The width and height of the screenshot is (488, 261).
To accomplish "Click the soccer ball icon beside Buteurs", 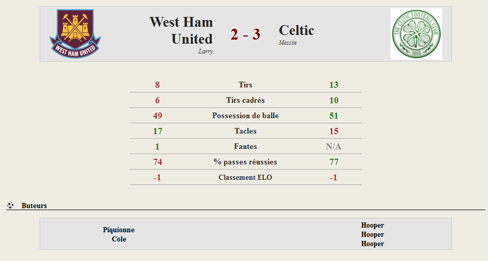I will point(10,205).
